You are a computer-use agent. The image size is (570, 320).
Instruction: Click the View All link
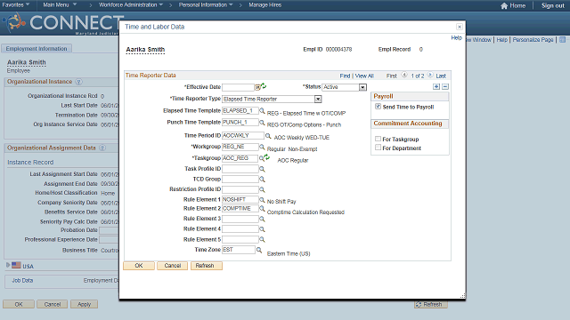[364, 76]
